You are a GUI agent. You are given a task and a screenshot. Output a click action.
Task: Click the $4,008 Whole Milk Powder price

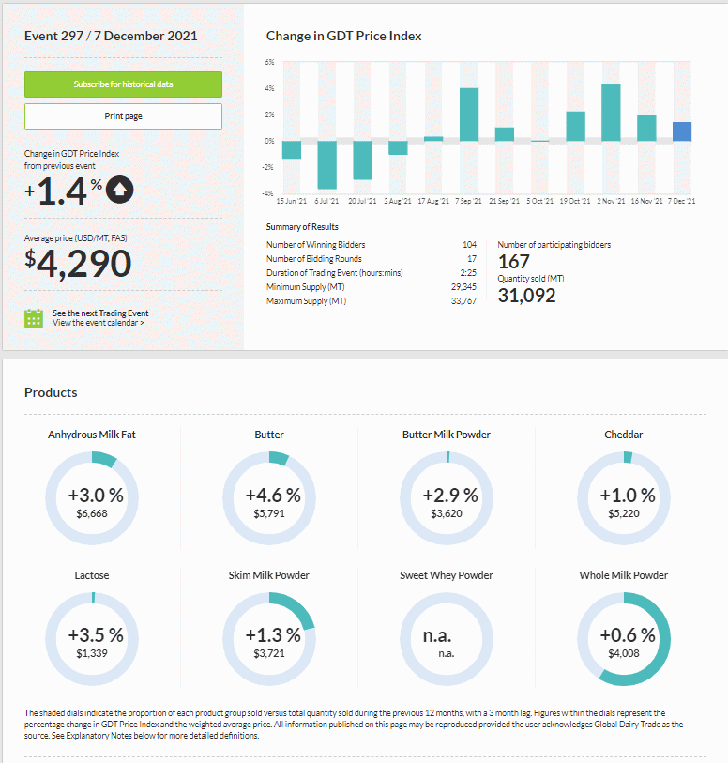click(624, 653)
